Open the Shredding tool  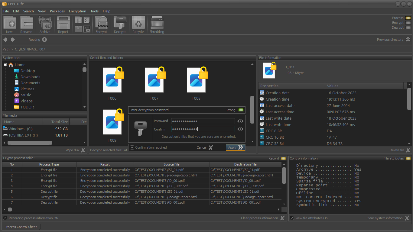point(157,23)
